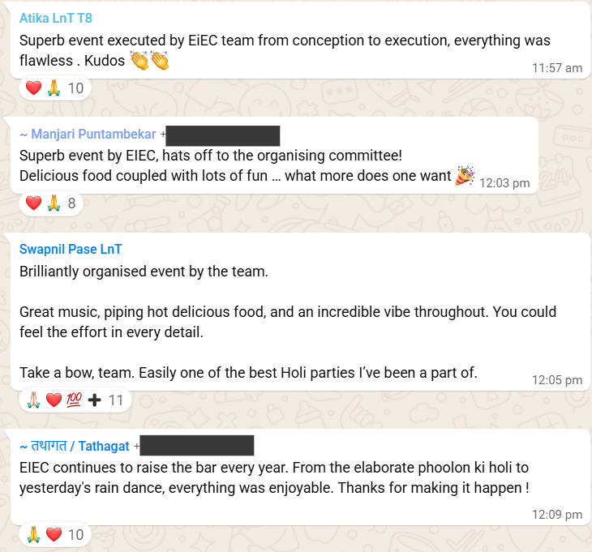Click the party popper emoji in Manjari's message

tap(464, 175)
